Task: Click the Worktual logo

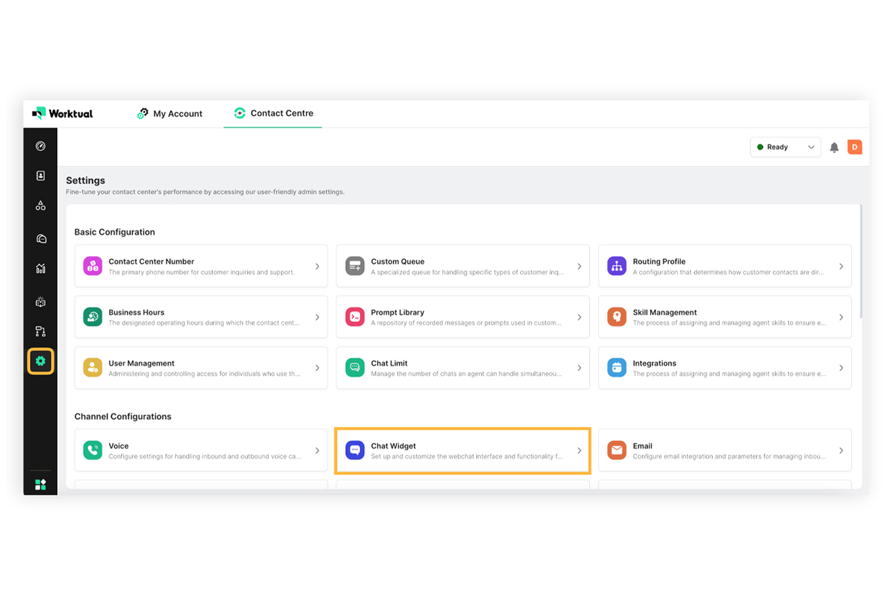Action: click(x=63, y=113)
